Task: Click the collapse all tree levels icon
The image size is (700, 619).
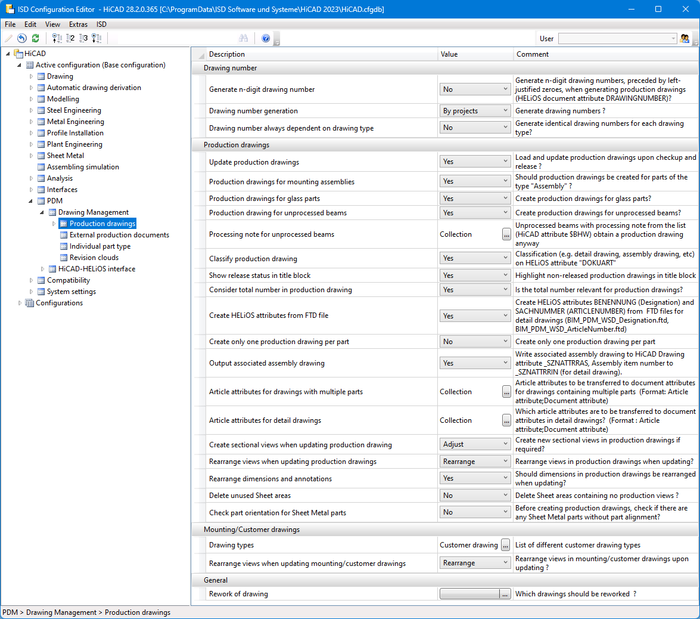Action: point(57,38)
